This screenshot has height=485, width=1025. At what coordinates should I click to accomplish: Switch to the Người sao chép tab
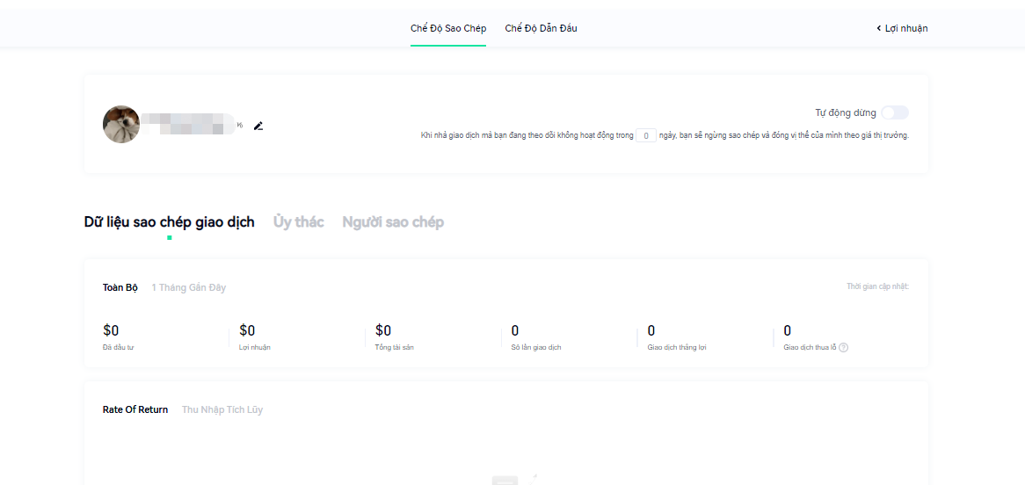393,222
